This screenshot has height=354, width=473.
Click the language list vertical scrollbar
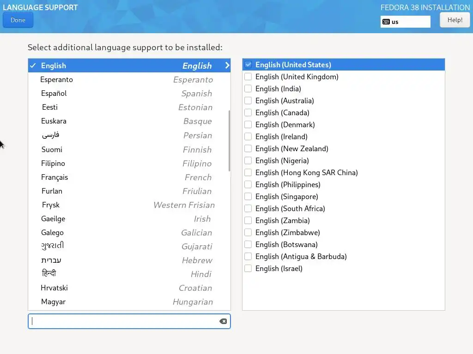point(229,141)
